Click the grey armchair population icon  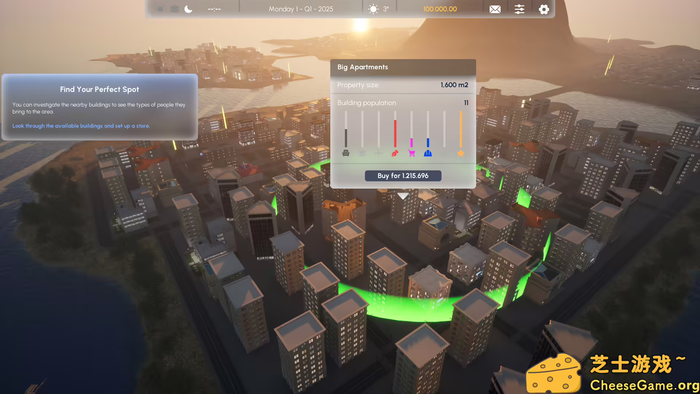pos(346,153)
